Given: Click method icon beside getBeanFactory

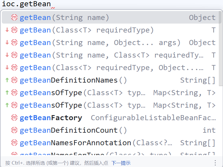Looking at the screenshot, I should tap(14, 118).
